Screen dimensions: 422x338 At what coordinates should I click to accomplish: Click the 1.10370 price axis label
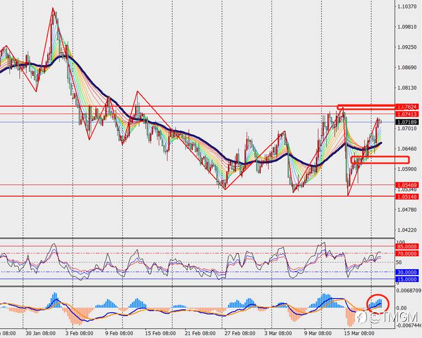point(408,6)
